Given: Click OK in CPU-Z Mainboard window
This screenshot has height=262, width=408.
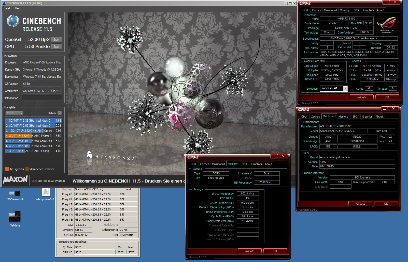Looking at the screenshot, I should (386, 204).
